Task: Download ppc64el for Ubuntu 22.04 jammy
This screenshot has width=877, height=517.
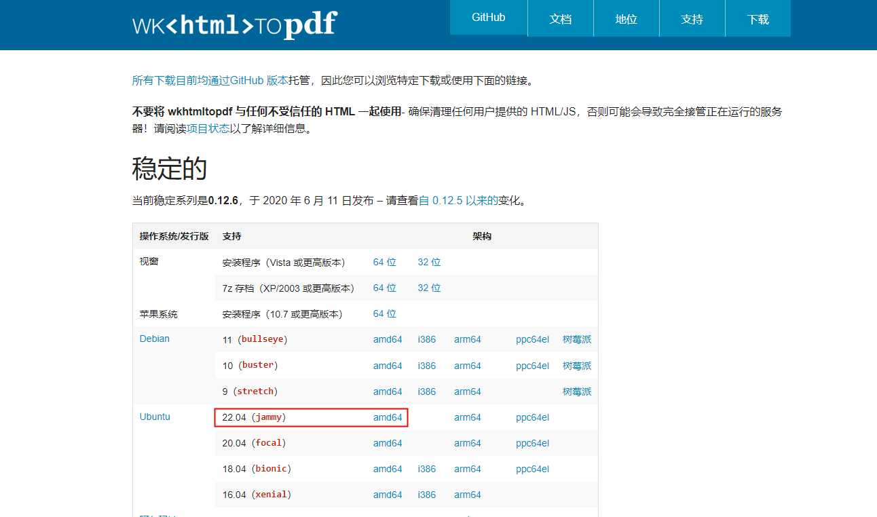Action: [x=532, y=417]
